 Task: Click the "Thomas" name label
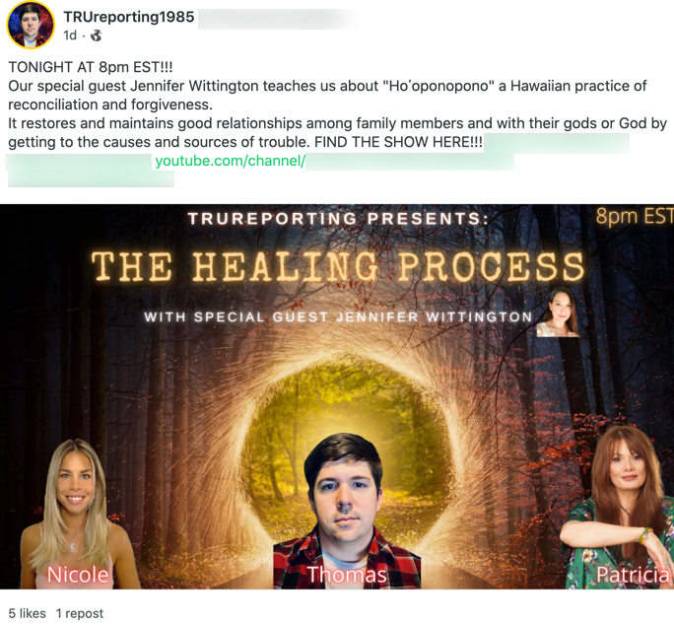point(347,575)
